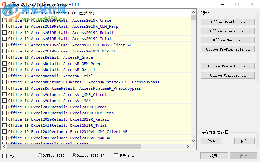The image size is (260, 162).
Task: Apply the Office ProjectPro VL preset
Action: pyautogui.click(x=228, y=66)
